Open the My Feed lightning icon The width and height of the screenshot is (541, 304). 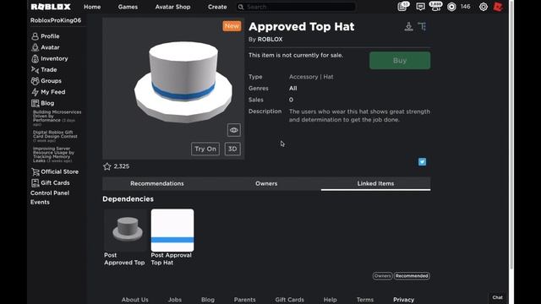35,92
